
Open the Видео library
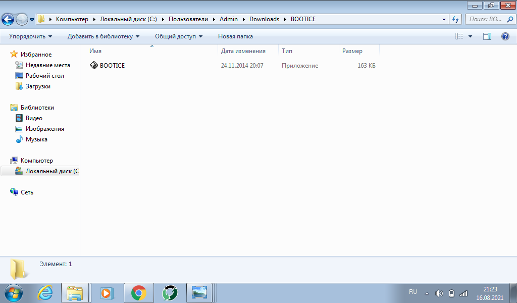click(x=34, y=118)
